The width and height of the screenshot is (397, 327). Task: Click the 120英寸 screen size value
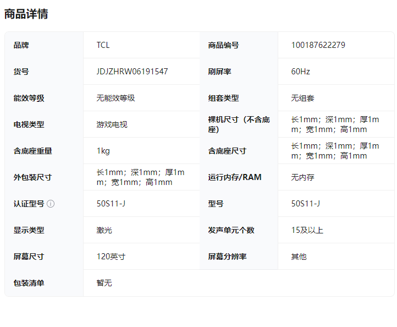[x=111, y=257]
